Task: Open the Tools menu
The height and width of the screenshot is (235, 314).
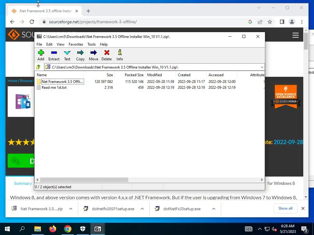Action: click(x=91, y=44)
